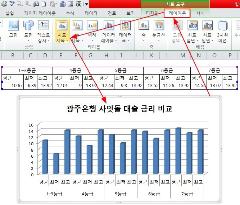Click the 6등급 header cell in table

[167, 70]
